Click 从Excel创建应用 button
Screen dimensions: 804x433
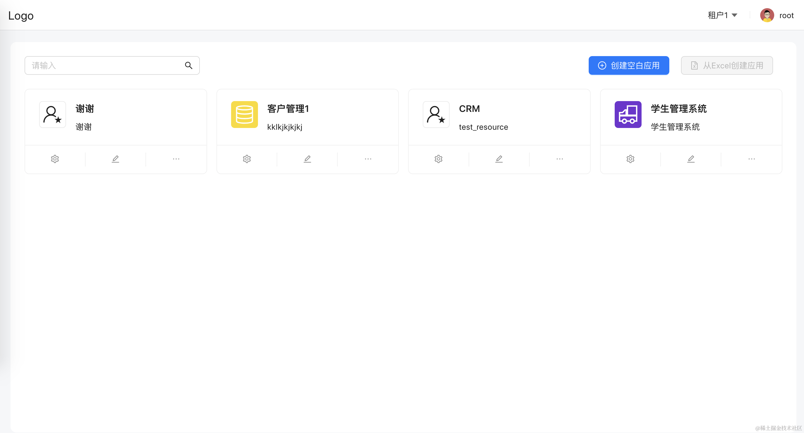pos(727,65)
